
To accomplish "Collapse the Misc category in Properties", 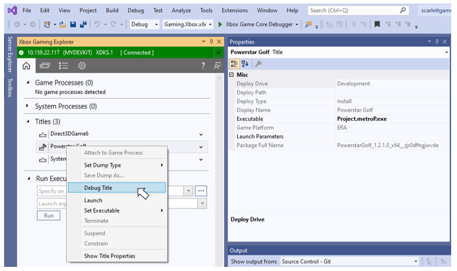I will (231, 74).
